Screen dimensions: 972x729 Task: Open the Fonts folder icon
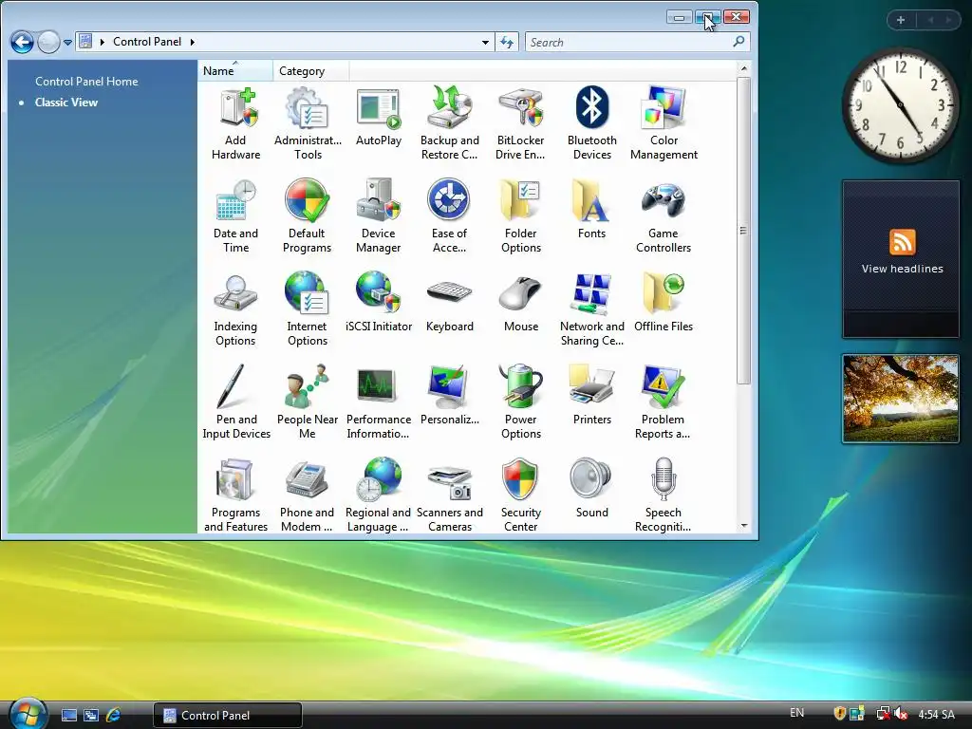(x=591, y=210)
